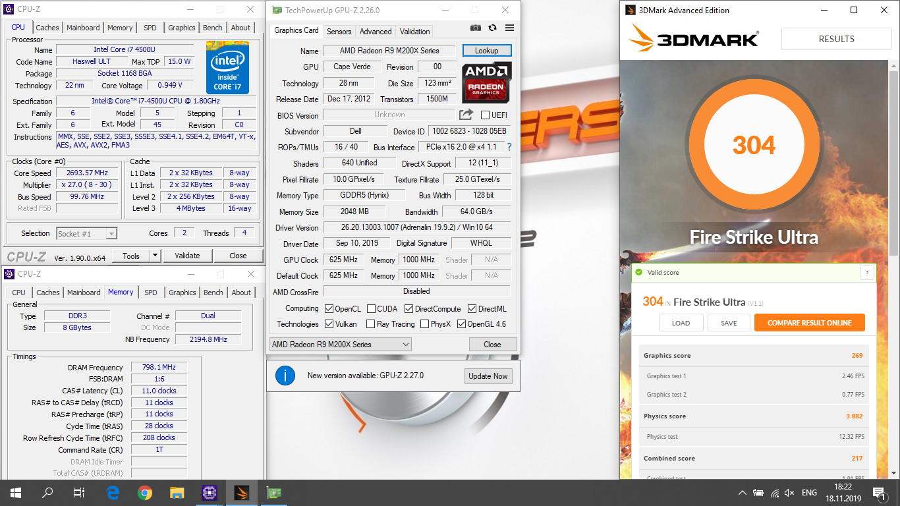Click the Validate button in CPU-Z
This screenshot has height=506, width=900.
click(187, 256)
